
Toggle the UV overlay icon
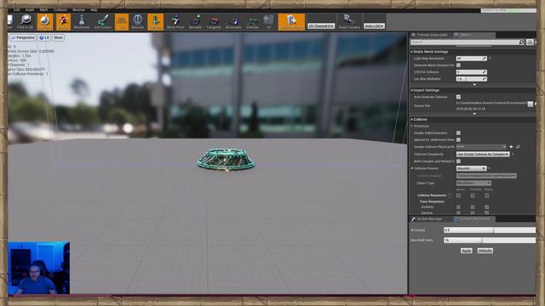tap(269, 21)
